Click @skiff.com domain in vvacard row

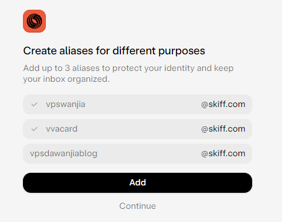point(223,129)
